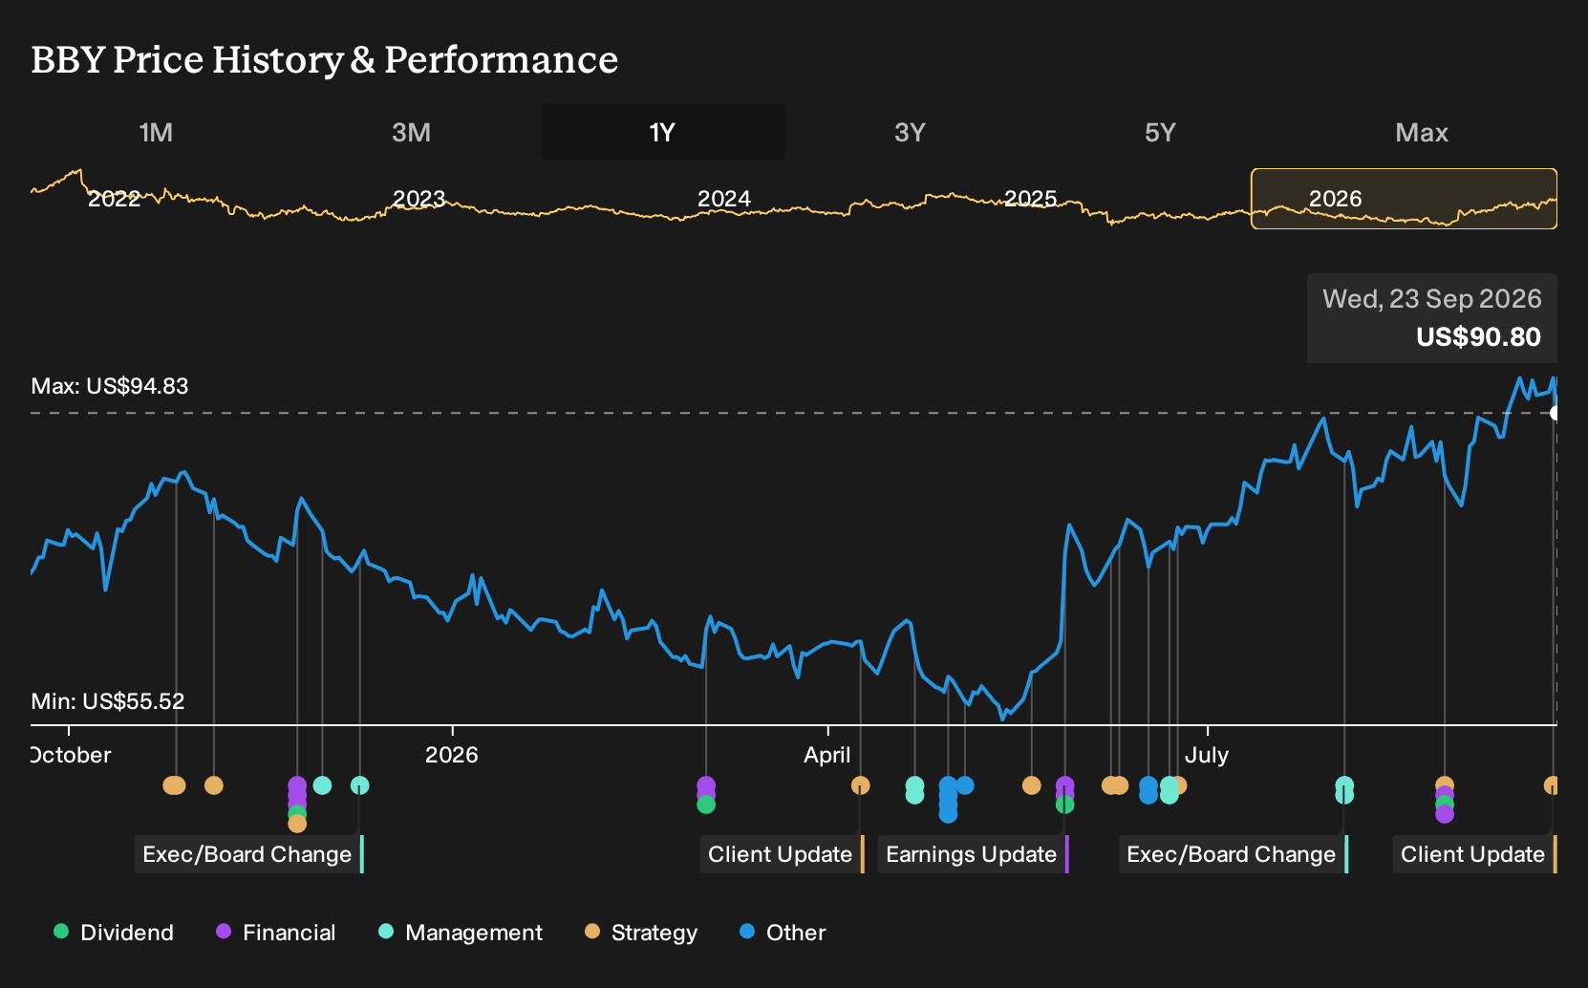Click the Financial marker atop the November event stack
The image size is (1588, 988).
pos(297,785)
